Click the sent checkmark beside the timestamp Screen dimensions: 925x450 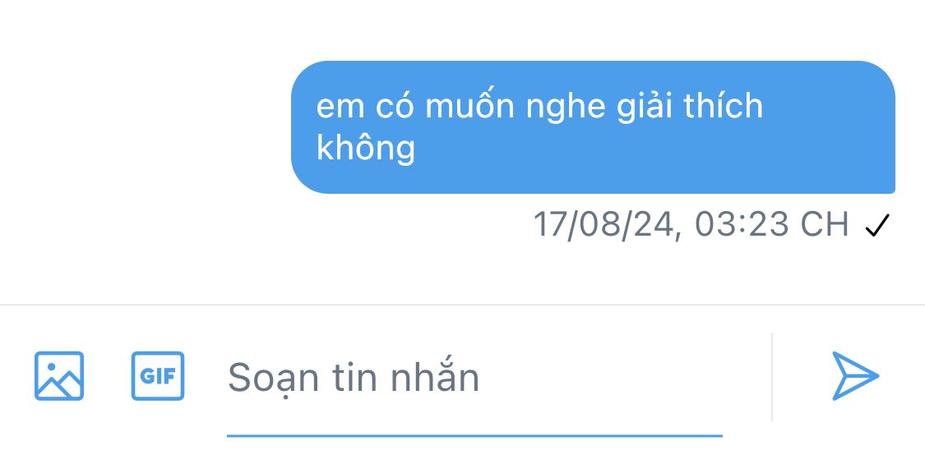[x=876, y=225]
